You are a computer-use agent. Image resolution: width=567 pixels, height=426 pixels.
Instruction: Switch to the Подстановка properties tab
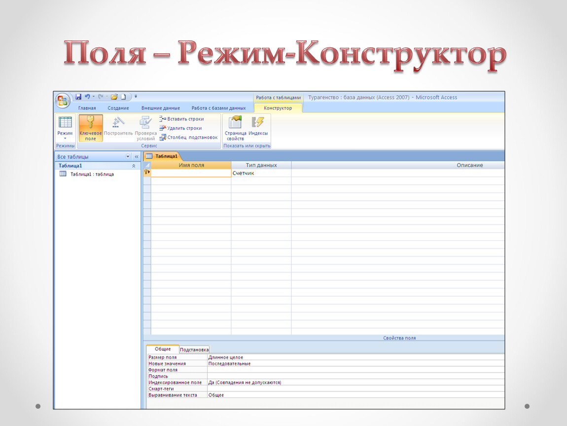click(x=194, y=350)
